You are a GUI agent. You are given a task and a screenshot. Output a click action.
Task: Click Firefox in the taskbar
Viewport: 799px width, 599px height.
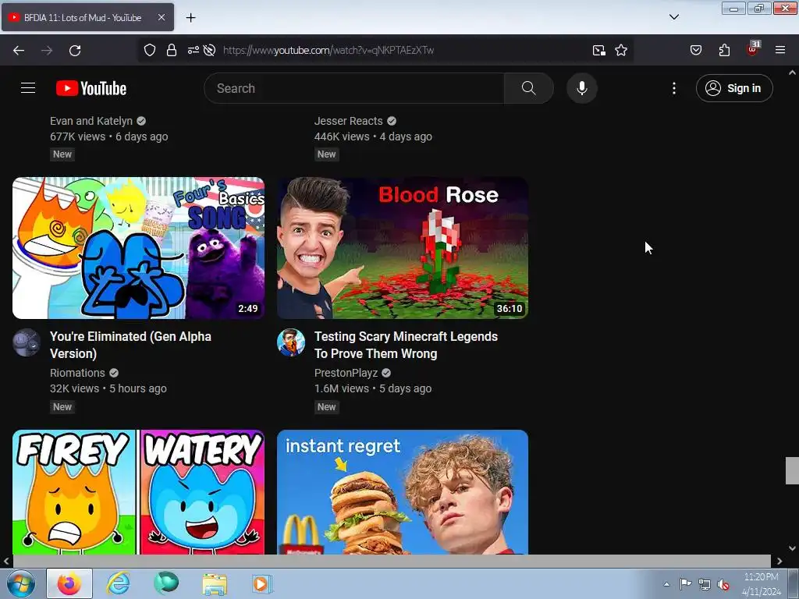(69, 583)
